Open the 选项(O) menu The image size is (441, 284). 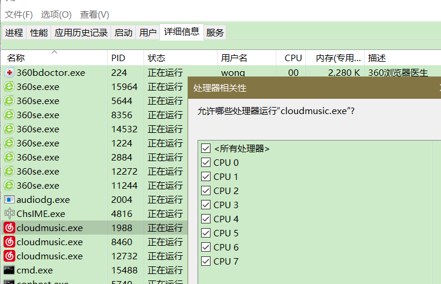pyautogui.click(x=56, y=14)
